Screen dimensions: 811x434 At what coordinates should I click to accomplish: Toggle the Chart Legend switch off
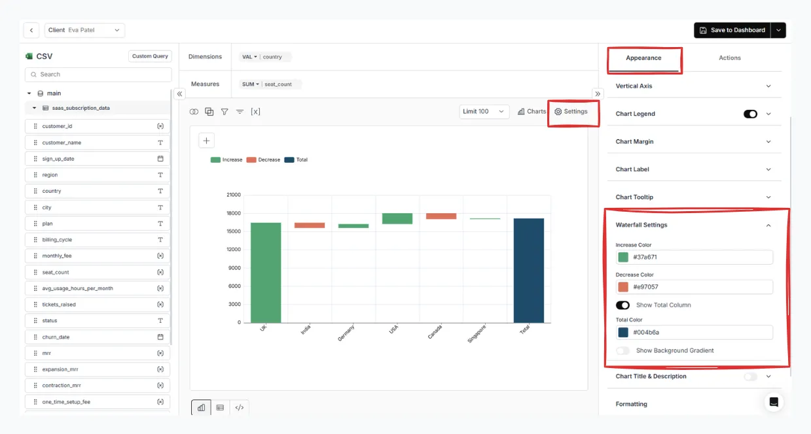click(750, 114)
